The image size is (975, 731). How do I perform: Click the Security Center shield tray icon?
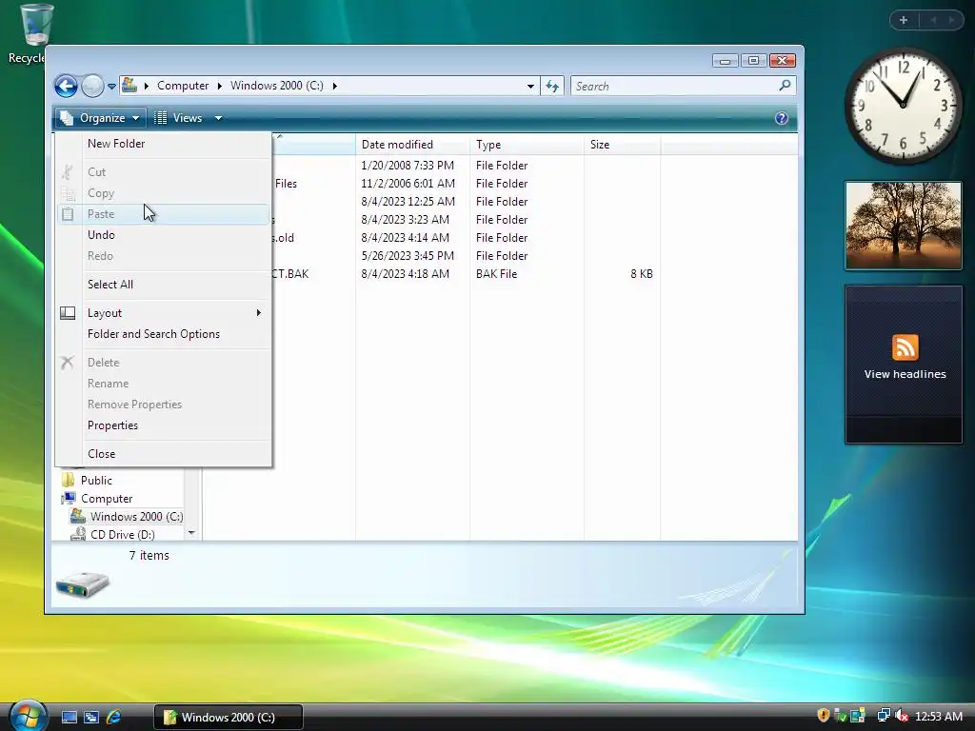click(824, 716)
